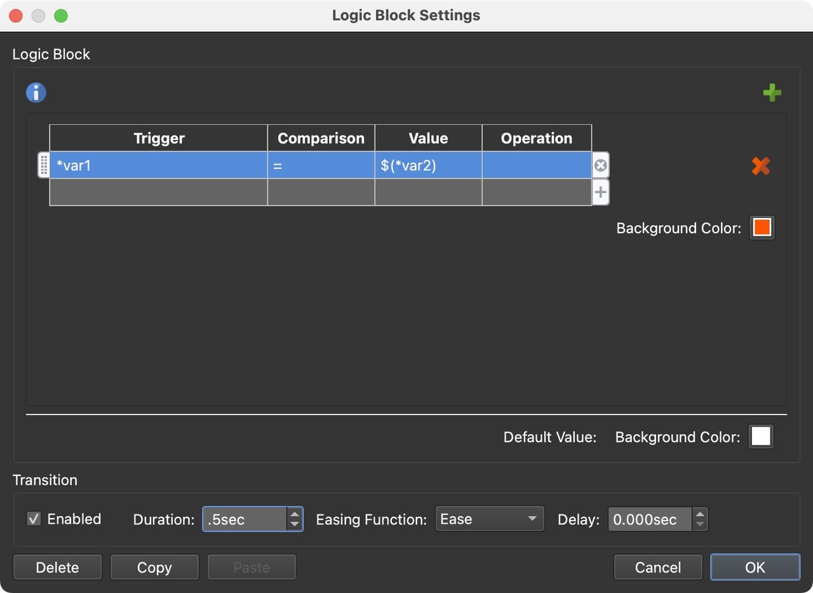Increment Duration using the up stepper arrow
Screen dimensions: 813x593
click(x=295, y=515)
